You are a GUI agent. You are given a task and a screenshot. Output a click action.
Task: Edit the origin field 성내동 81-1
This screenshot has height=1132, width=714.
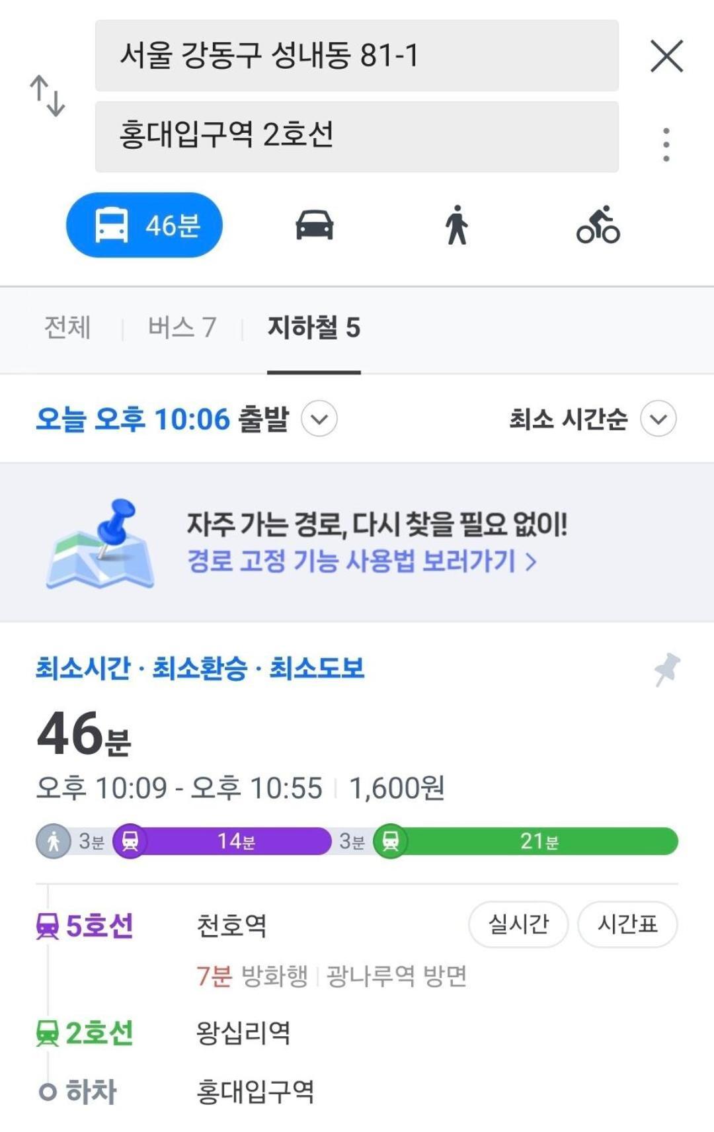click(356, 56)
